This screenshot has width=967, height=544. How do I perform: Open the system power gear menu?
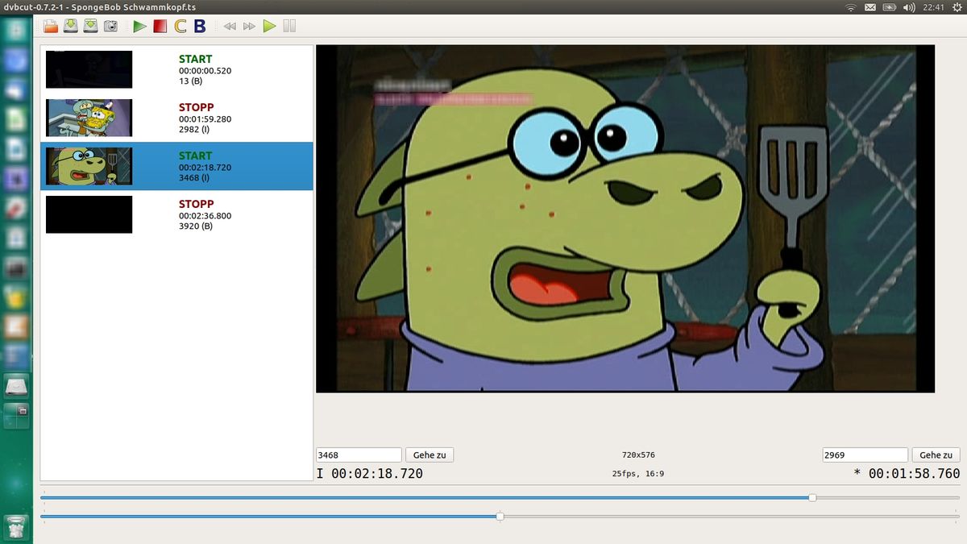[957, 7]
